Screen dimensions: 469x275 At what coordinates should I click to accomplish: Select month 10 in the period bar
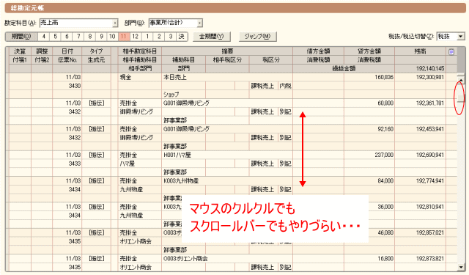click(112, 37)
